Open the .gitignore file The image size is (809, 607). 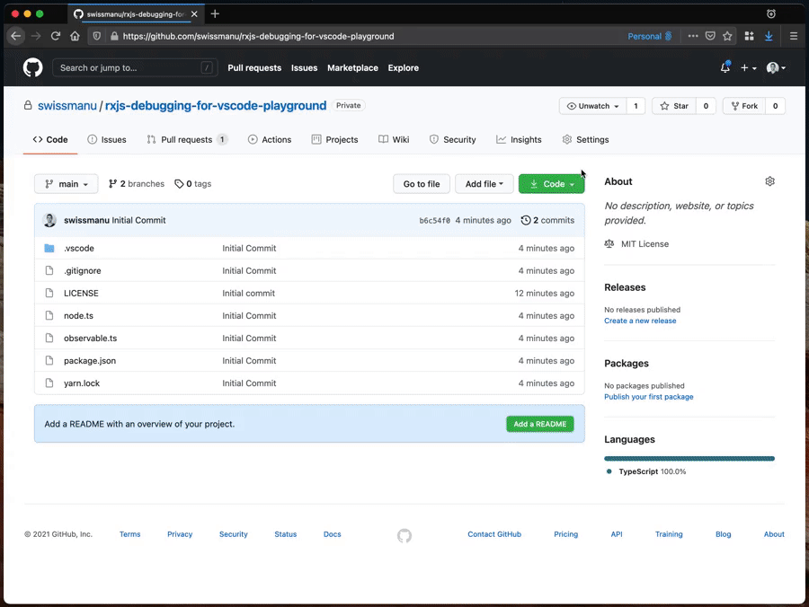[83, 270]
